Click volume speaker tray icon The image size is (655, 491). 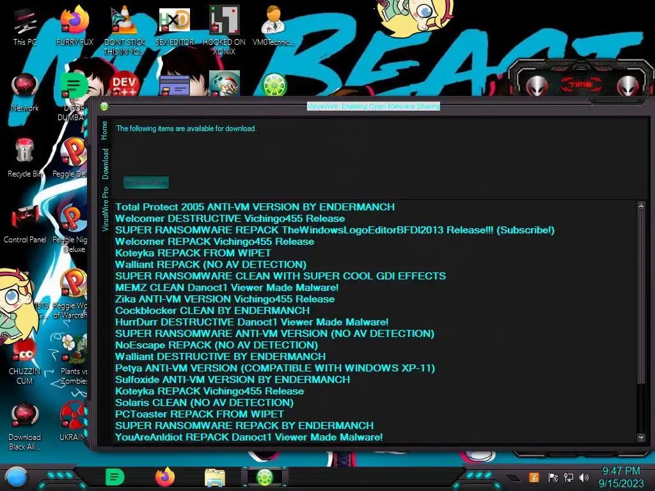coord(584,477)
